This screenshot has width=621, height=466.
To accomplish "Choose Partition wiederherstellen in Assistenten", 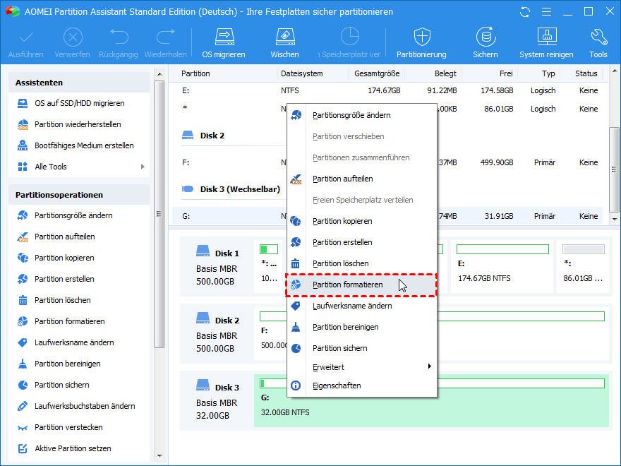I will 78,124.
